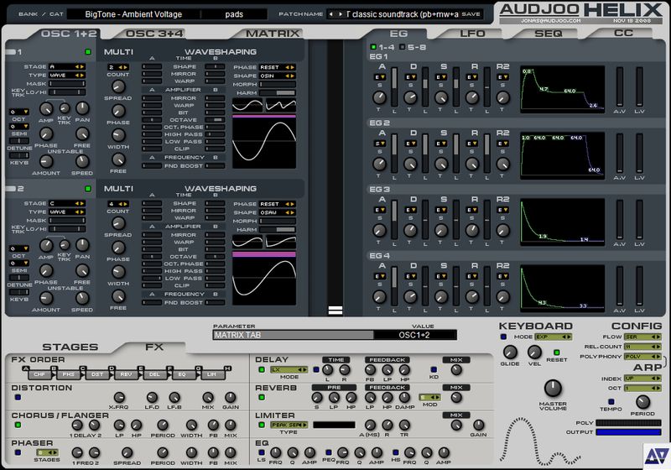Click the keyboard Vel knob
Screen dimensions: 671x470
click(x=533, y=352)
